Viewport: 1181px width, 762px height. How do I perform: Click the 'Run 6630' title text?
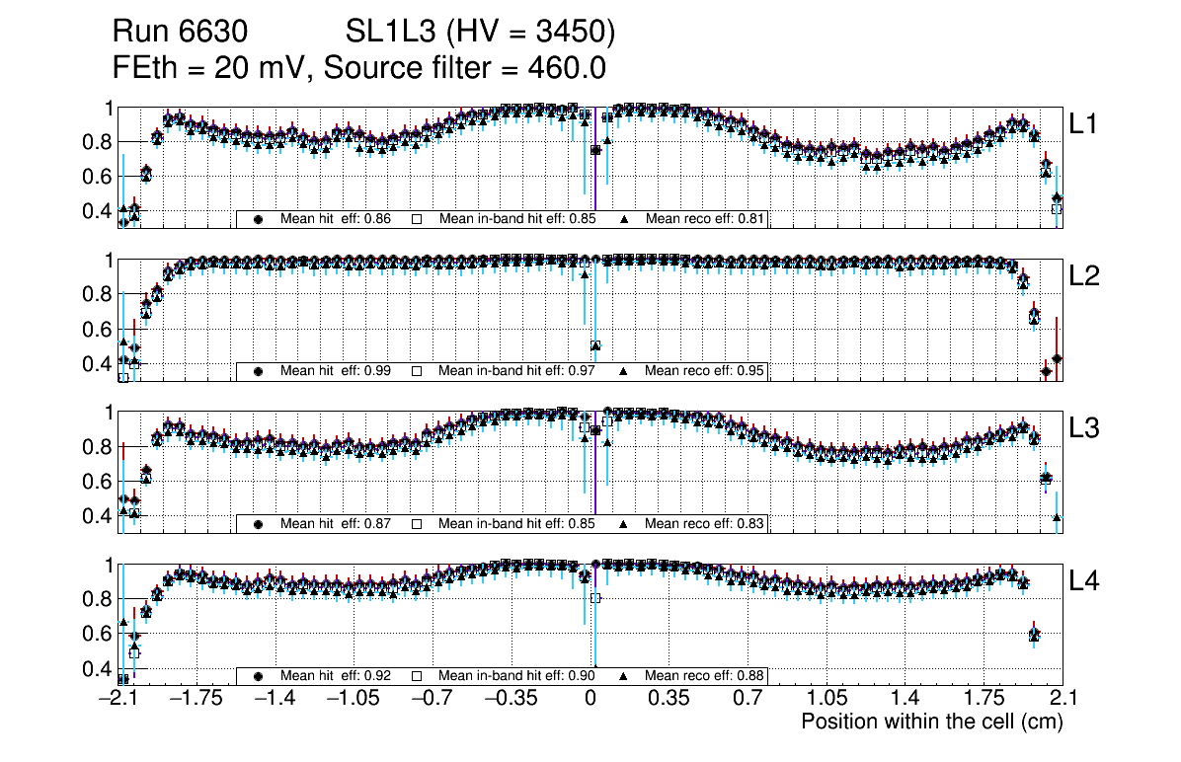[x=179, y=33]
